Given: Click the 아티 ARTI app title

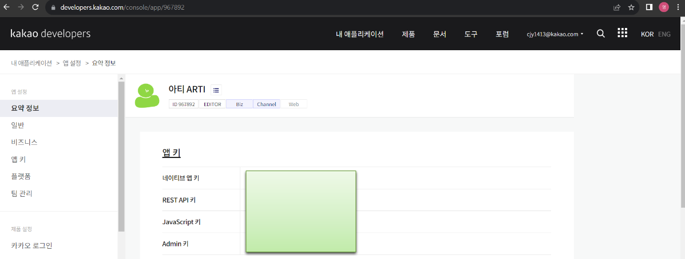Looking at the screenshot, I should (x=187, y=89).
